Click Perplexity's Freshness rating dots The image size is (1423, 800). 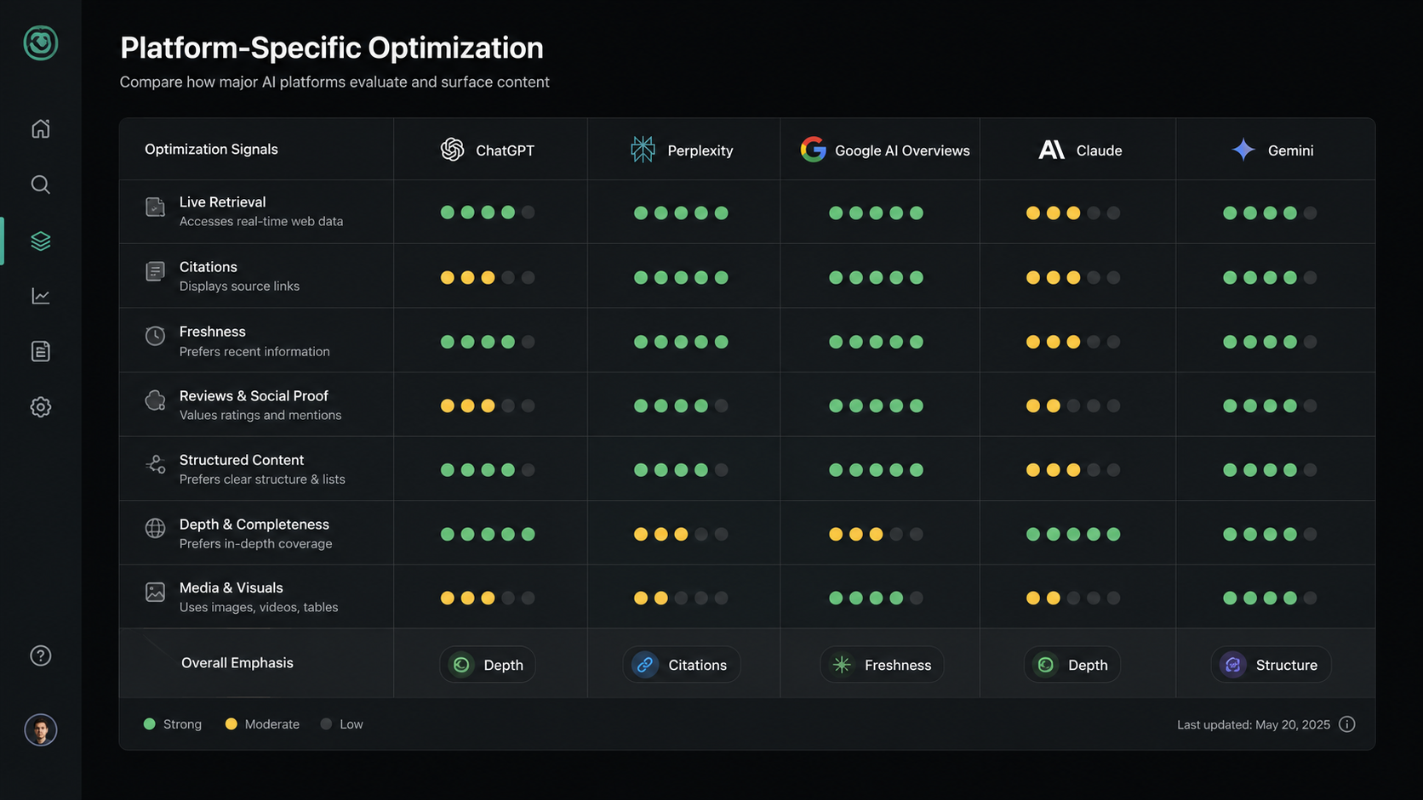[681, 342]
